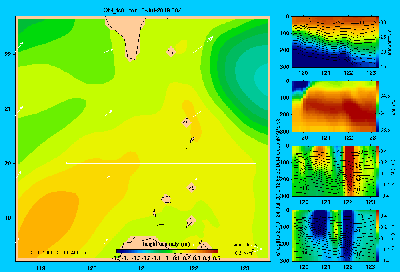This screenshot has height=272, width=400.
Task: Click the 'temperature' axis label
Action: click(x=390, y=42)
